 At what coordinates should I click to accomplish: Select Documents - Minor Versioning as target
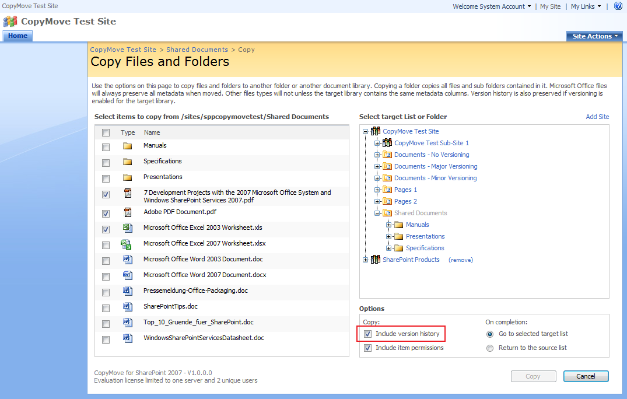pos(436,178)
